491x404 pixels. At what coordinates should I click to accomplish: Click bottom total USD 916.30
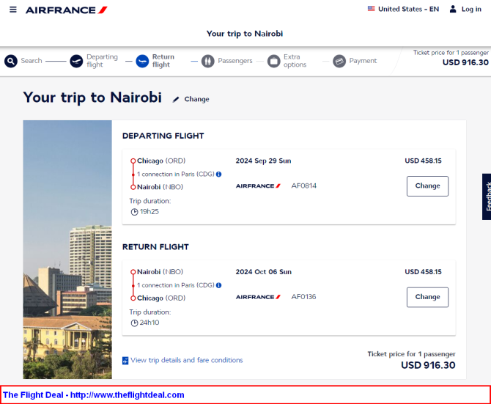[428, 365]
